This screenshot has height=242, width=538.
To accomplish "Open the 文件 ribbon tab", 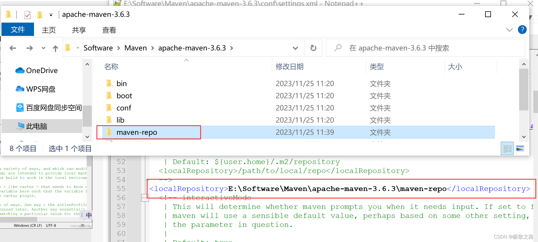I will 18,30.
